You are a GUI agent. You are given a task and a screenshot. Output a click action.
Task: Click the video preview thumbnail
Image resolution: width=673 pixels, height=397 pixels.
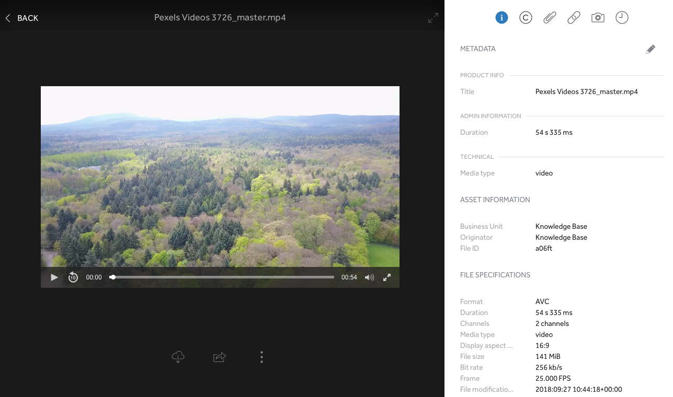(x=220, y=178)
